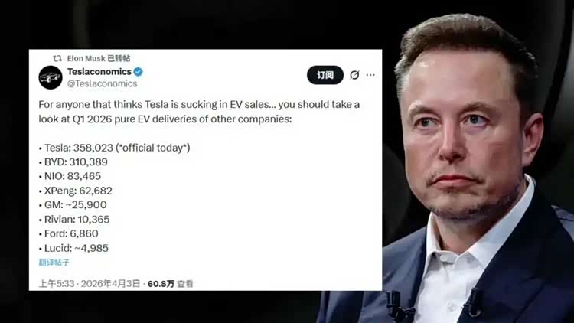Click the 上午5:33 timestamp
Image resolution: width=574 pixels, height=323 pixels.
pos(57,284)
